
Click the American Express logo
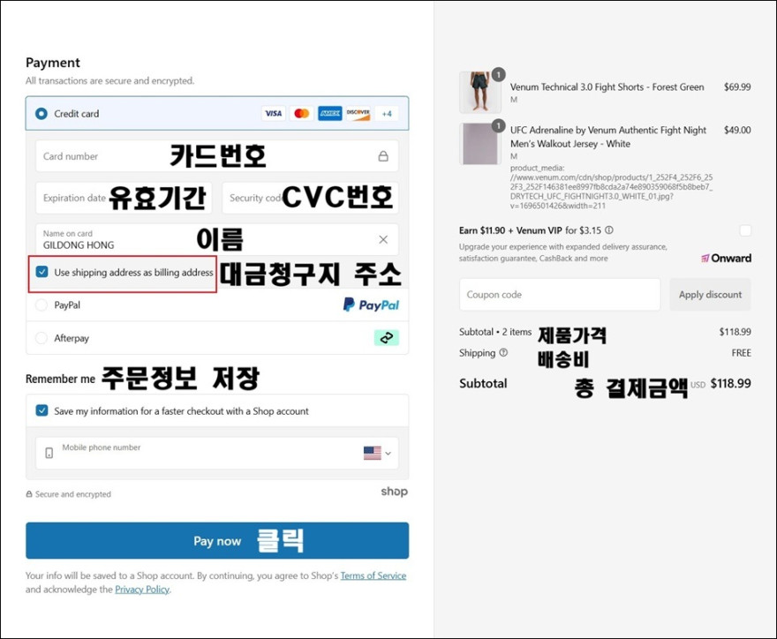[330, 114]
